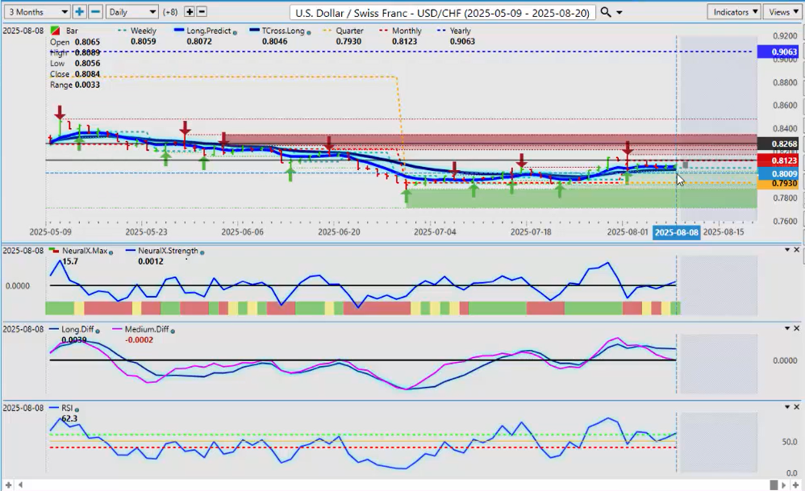Click the TCross.Long settings dot

click(307, 31)
